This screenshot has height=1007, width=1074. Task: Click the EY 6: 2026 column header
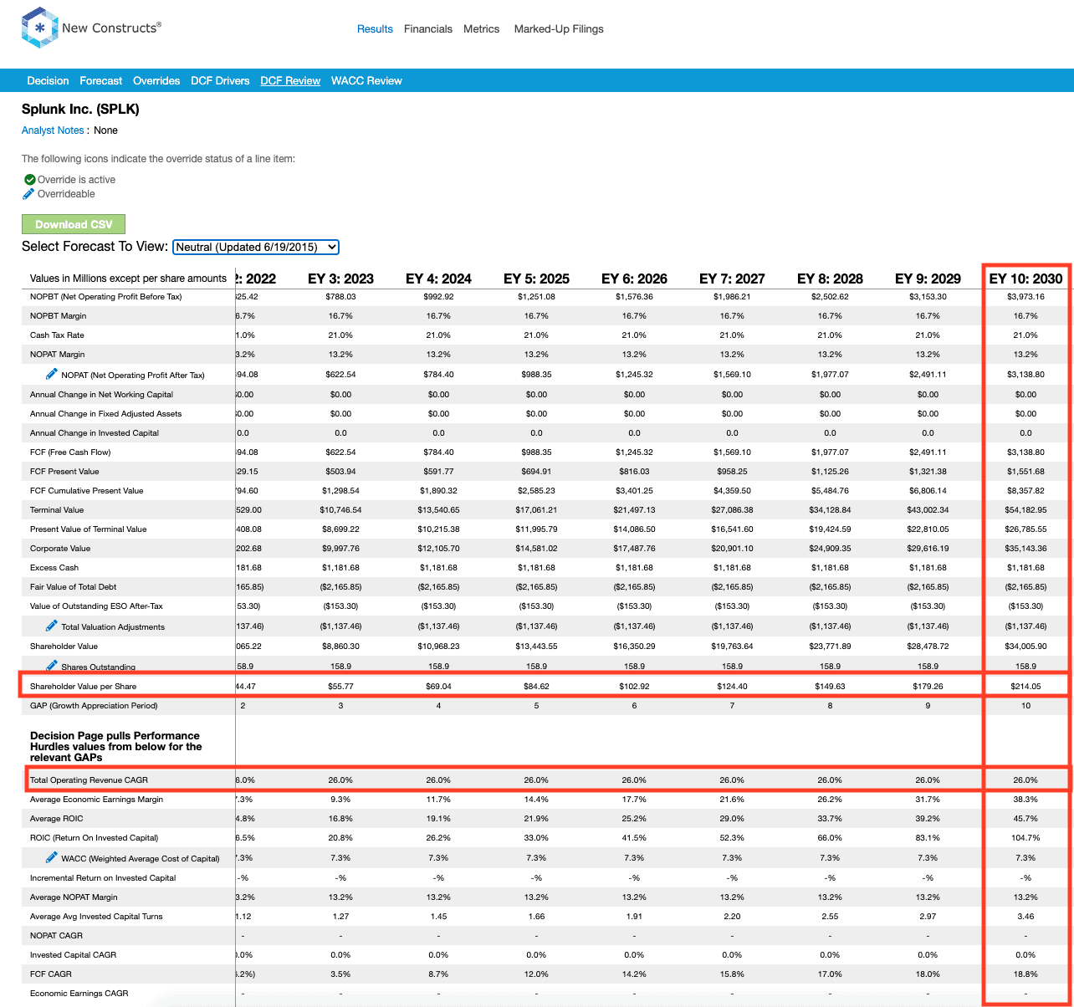pos(634,279)
